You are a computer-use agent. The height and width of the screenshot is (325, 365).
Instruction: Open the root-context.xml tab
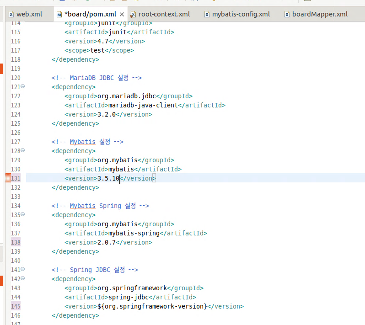click(164, 14)
